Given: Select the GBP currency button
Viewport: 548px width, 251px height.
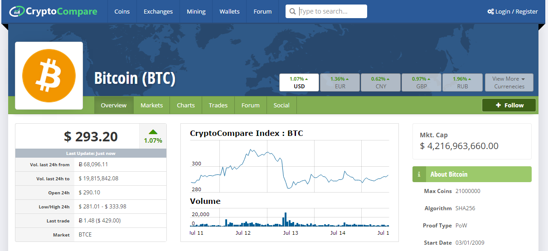Looking at the screenshot, I should tap(422, 82).
